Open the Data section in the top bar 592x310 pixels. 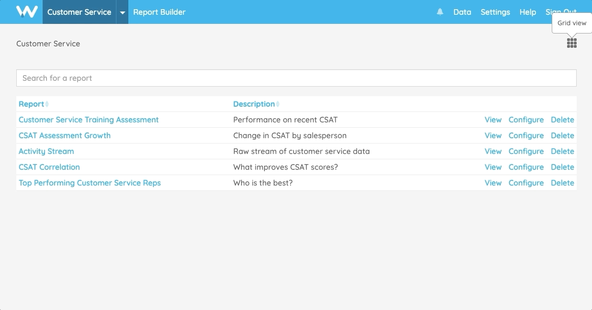[x=462, y=12]
